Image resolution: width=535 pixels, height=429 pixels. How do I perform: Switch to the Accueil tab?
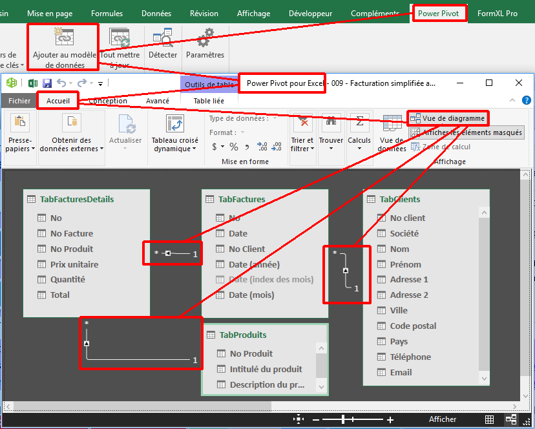(x=58, y=101)
